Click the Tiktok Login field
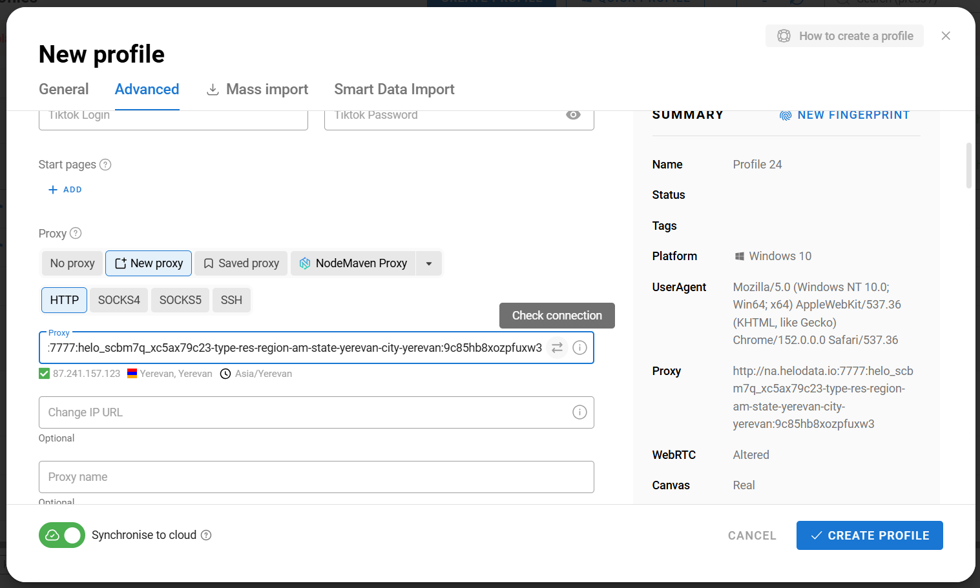 (173, 119)
